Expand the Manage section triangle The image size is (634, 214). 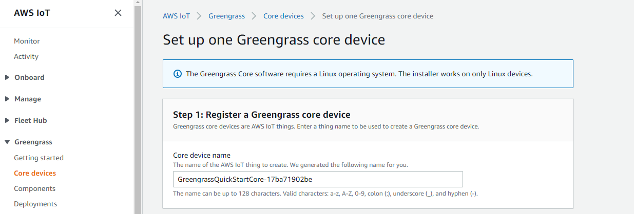tap(7, 99)
